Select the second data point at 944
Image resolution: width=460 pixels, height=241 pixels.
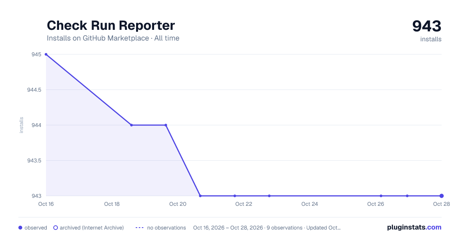[166, 125]
